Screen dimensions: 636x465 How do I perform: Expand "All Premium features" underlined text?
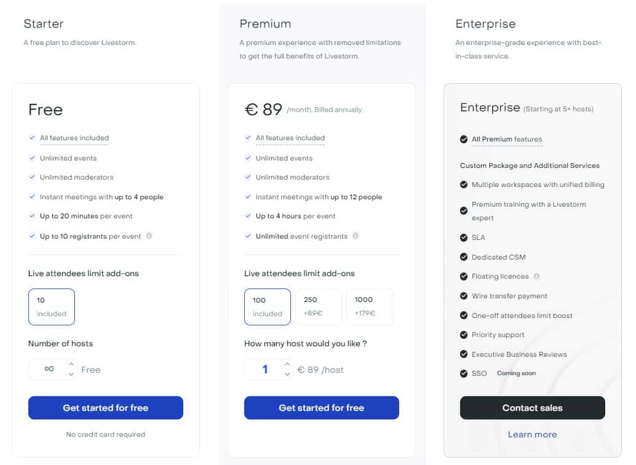tap(506, 140)
